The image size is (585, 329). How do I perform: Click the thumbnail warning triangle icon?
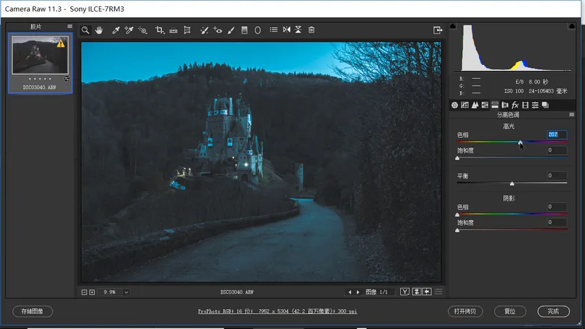pos(61,44)
